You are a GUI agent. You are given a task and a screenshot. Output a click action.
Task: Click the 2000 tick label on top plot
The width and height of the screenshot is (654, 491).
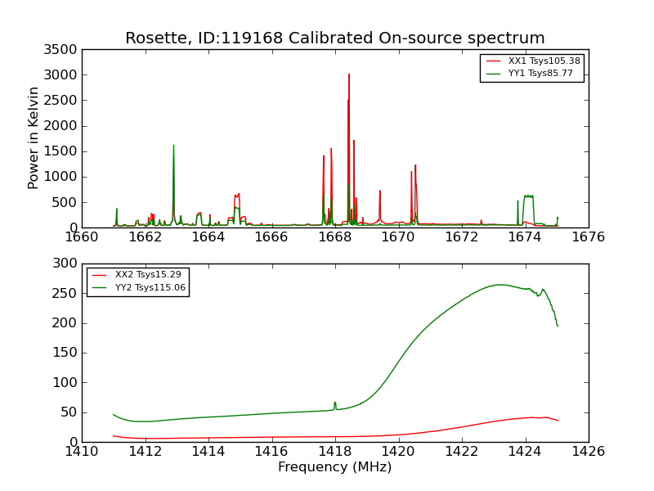(x=60, y=126)
